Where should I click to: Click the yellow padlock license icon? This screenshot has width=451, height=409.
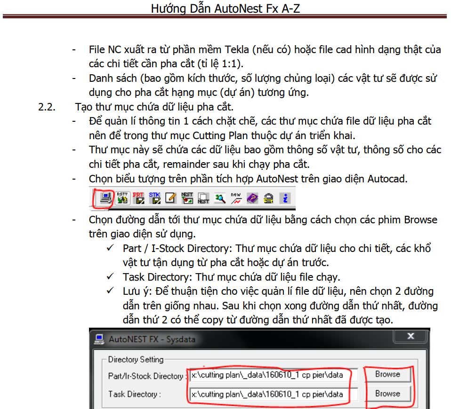pos(269,198)
